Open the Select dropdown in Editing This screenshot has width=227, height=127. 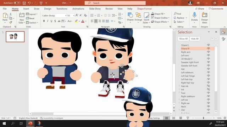[179, 22]
